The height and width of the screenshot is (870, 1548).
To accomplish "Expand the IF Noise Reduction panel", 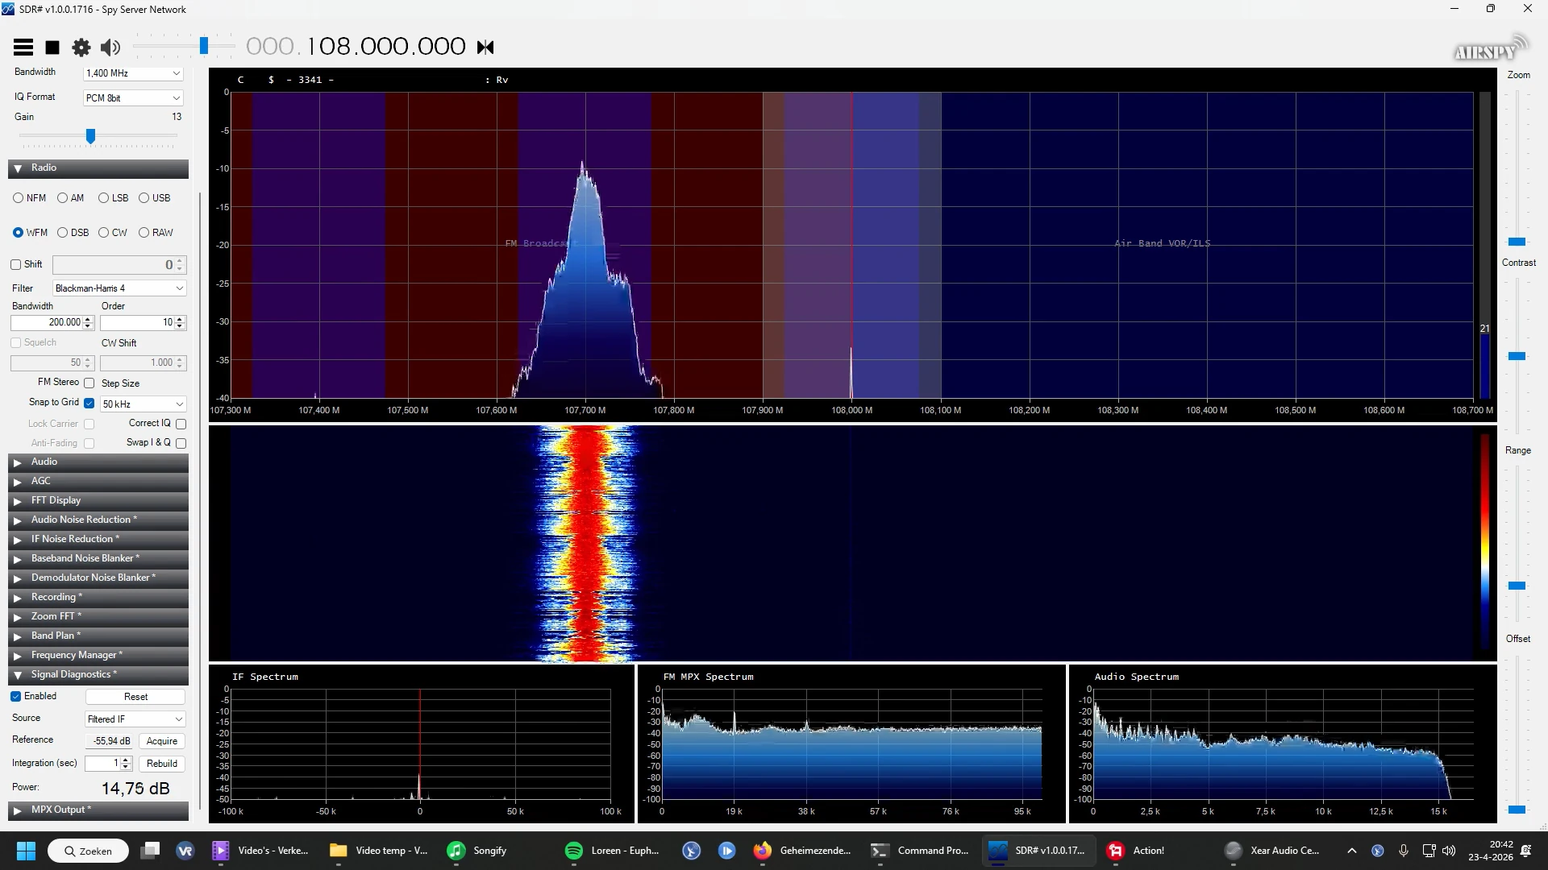I will click(x=18, y=540).
